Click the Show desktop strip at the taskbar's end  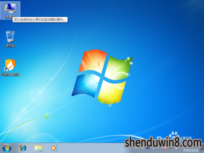coord(202,148)
